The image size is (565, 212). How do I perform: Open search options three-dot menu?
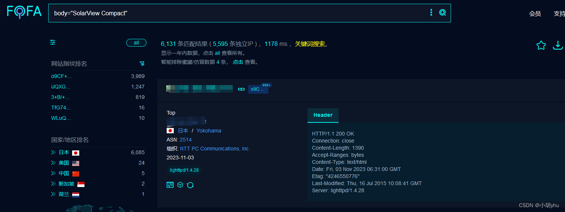[x=431, y=13]
